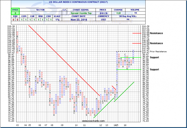
Task: Click the year 09 on the x-axis
Action: point(62,125)
